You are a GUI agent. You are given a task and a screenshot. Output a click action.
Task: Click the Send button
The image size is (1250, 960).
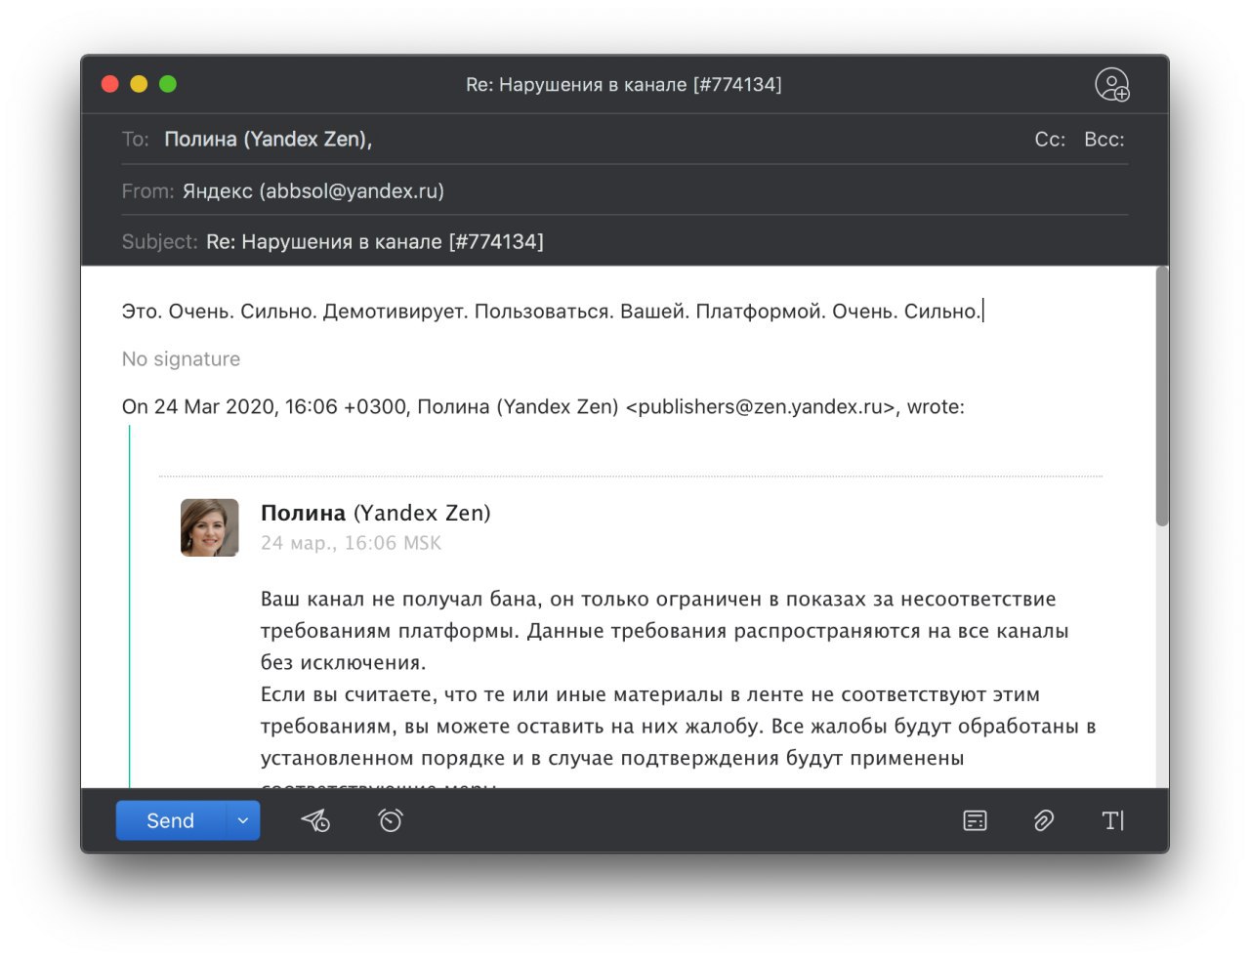click(x=170, y=821)
